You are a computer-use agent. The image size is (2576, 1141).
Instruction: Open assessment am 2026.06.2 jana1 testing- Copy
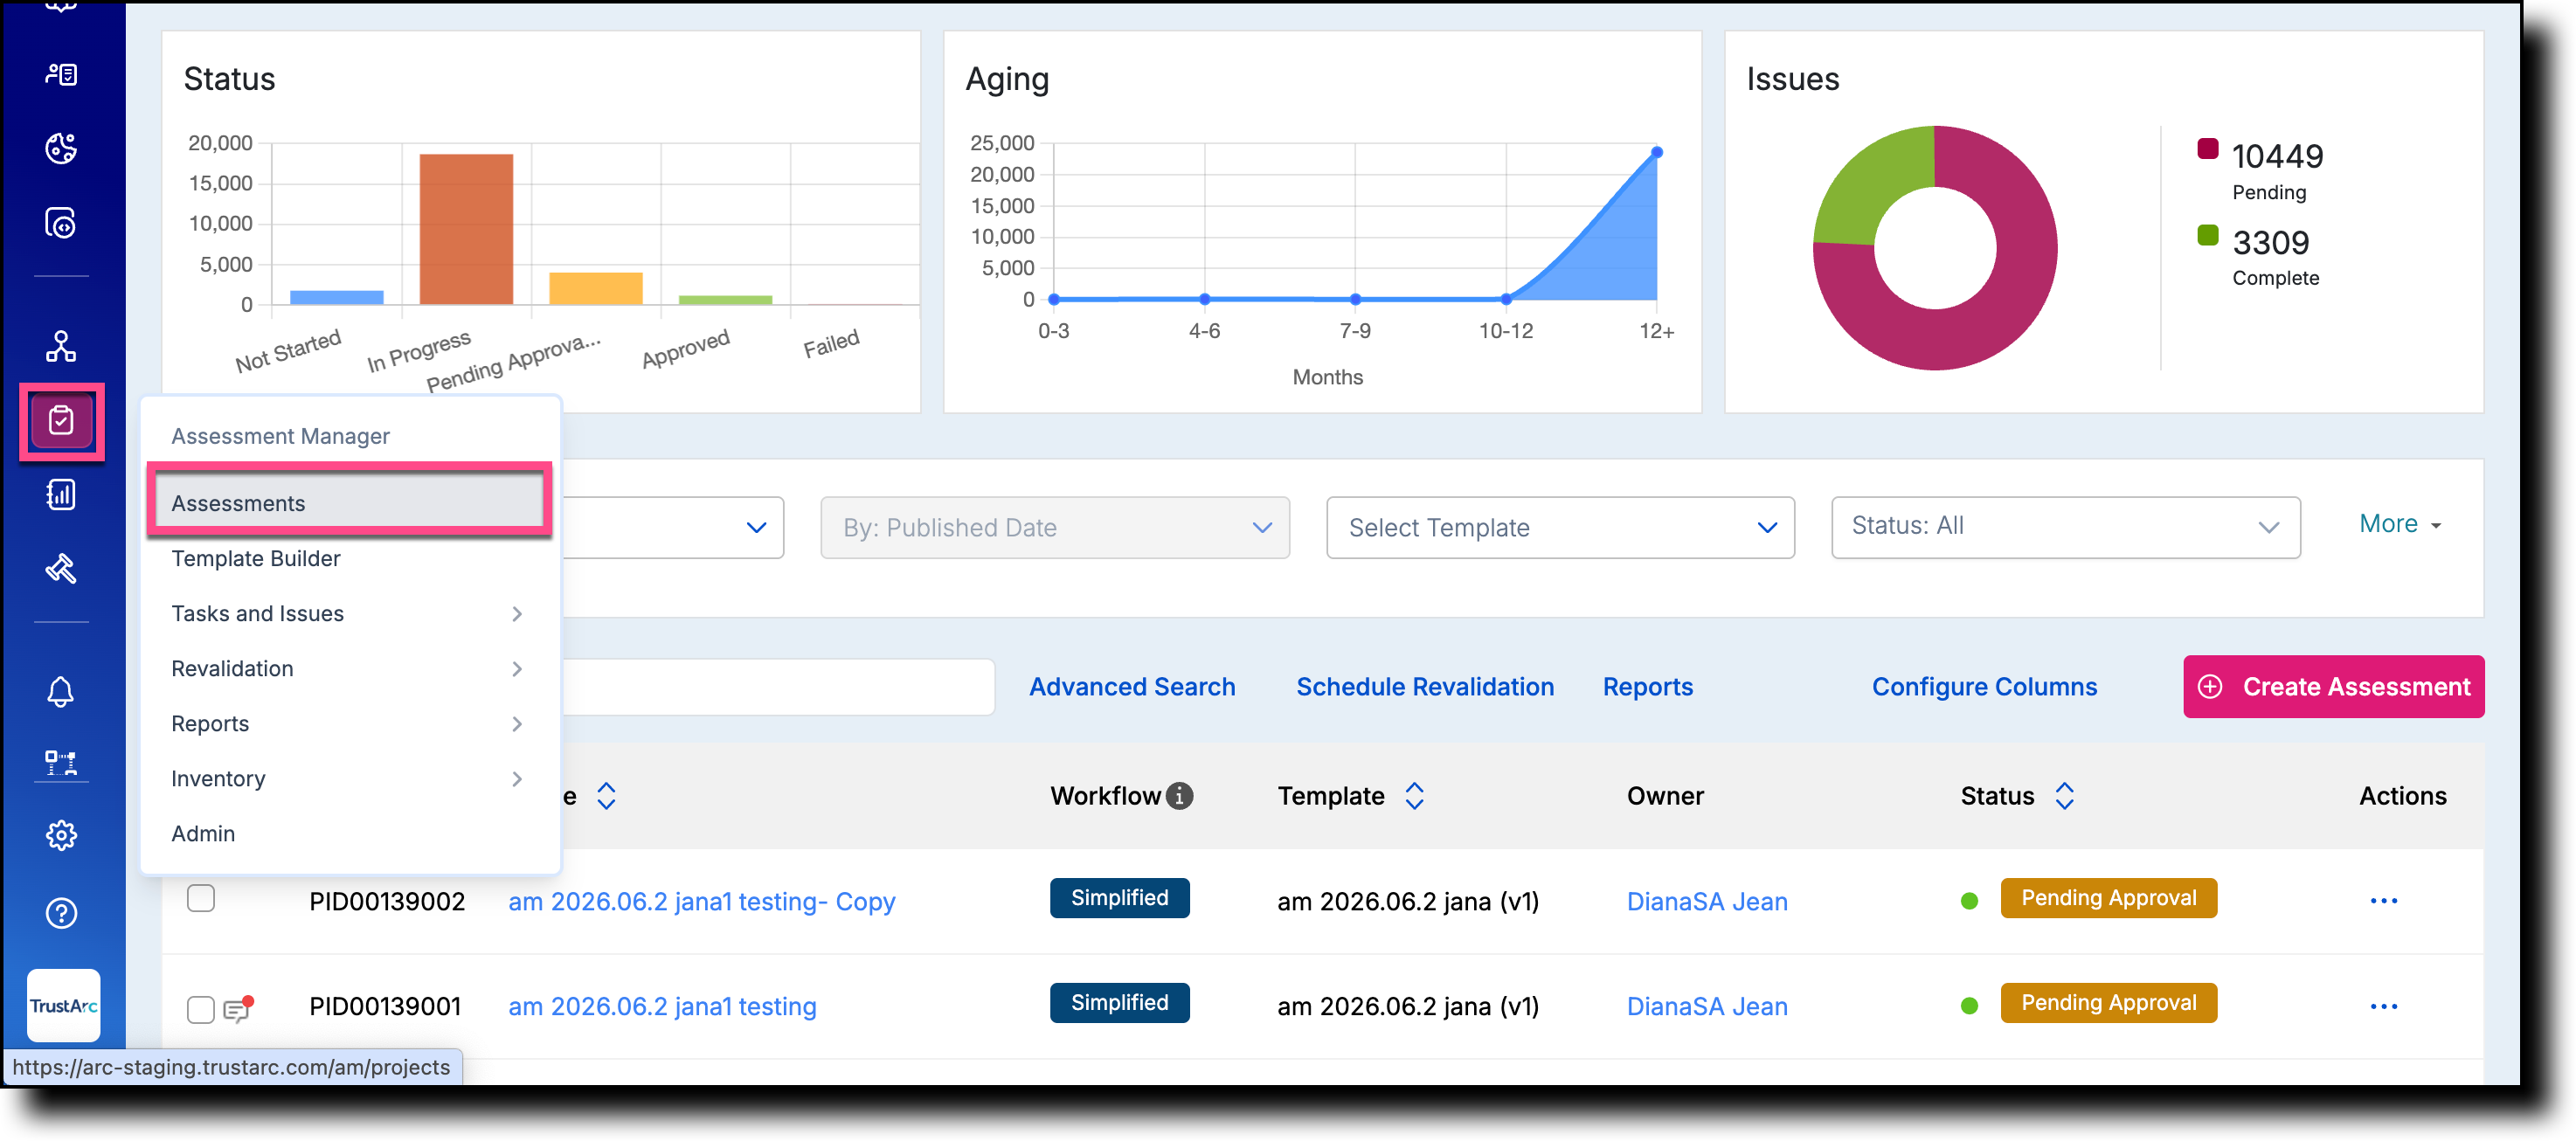(x=702, y=901)
